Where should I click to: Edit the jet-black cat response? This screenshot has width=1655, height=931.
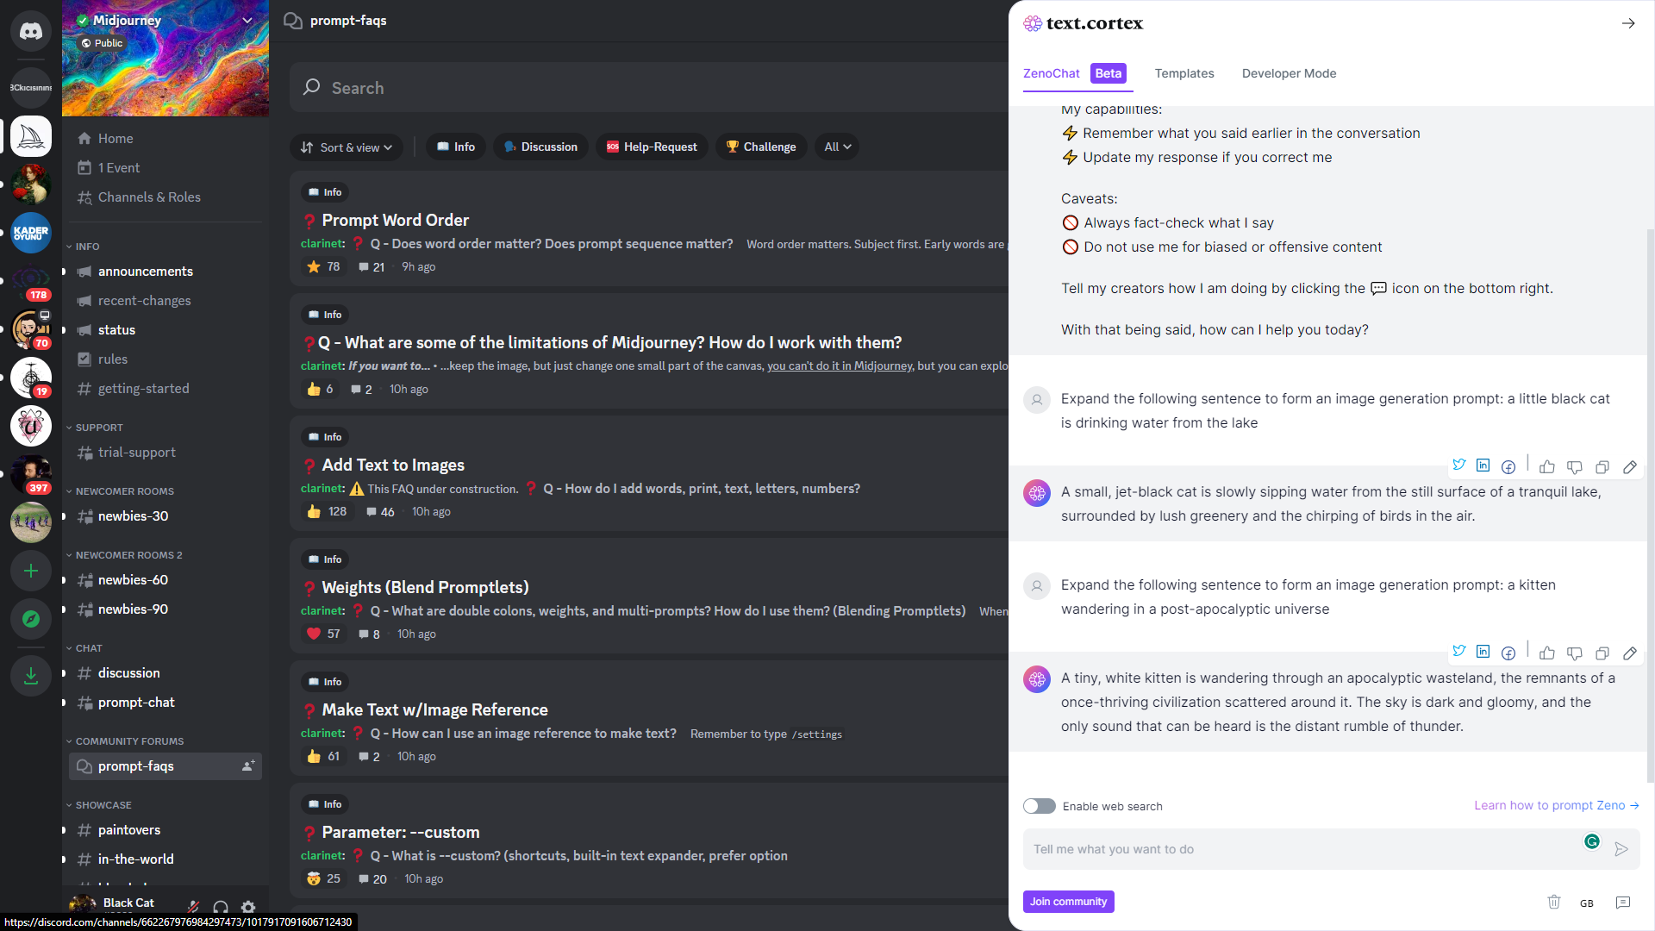(x=1630, y=467)
